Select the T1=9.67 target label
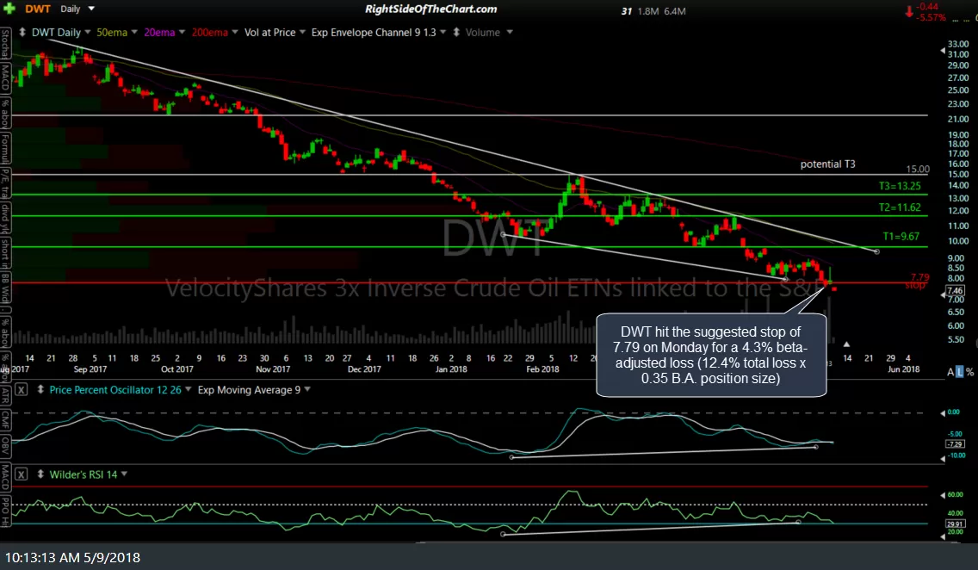 [x=901, y=237]
